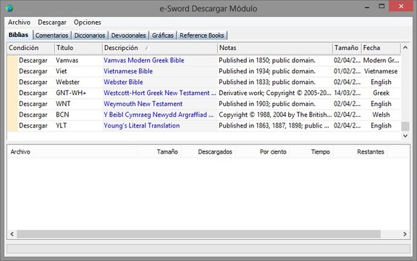
Task: Select Y Beibl Cymraeg Newydd link
Action: pyautogui.click(x=159, y=115)
